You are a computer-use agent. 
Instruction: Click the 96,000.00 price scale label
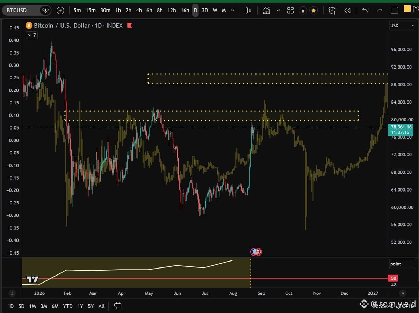click(x=401, y=49)
